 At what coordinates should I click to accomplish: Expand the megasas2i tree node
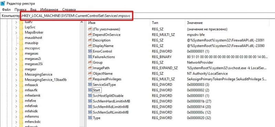tap(16, 59)
